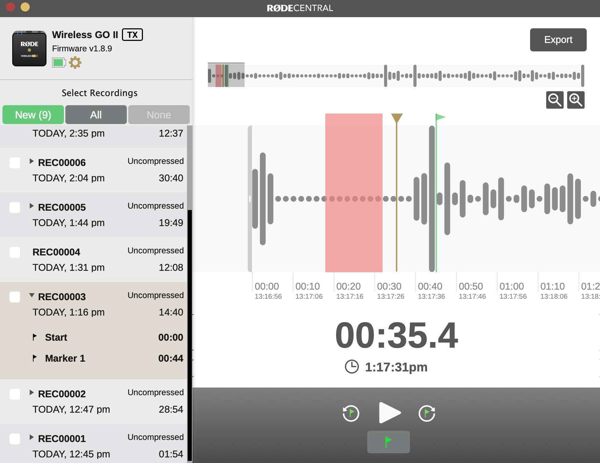
Task: Click the 01:00 timeline ruler label
Action: click(x=512, y=286)
